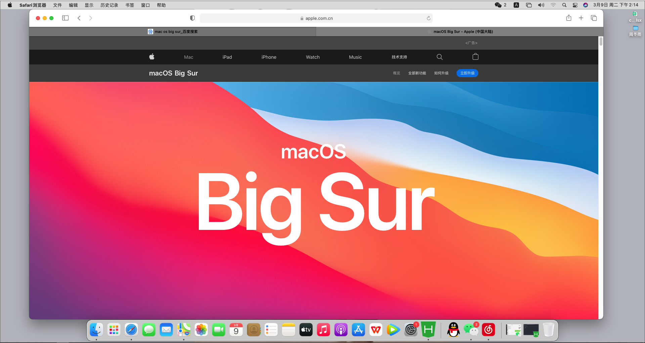This screenshot has width=645, height=343.
Task: Open Spotlight search in menu bar
Action: coord(564,5)
